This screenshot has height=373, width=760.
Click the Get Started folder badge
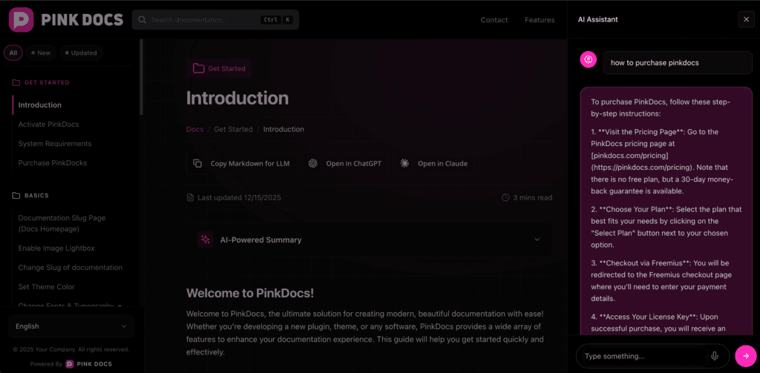(x=219, y=68)
